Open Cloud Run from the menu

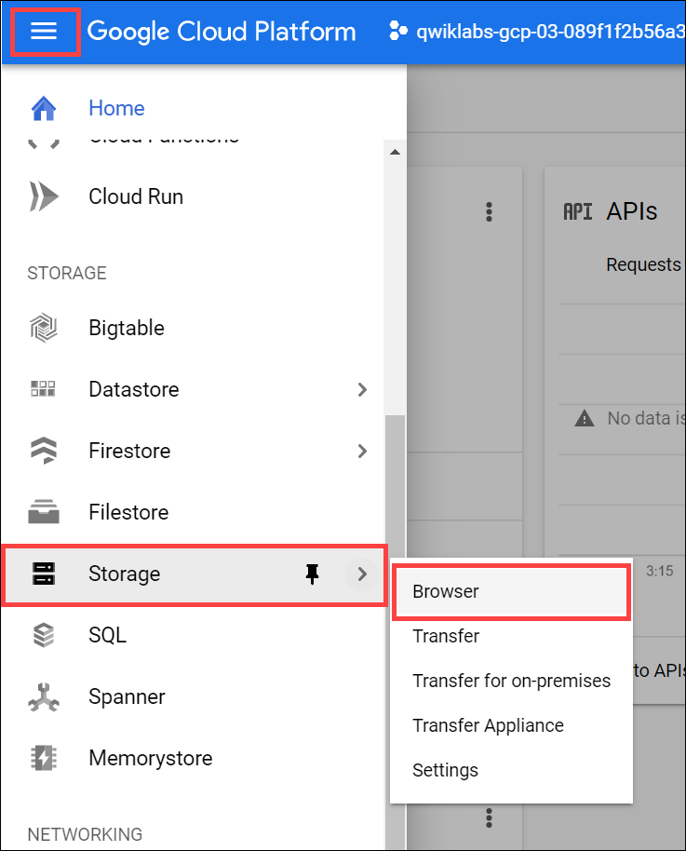pyautogui.click(x=136, y=196)
